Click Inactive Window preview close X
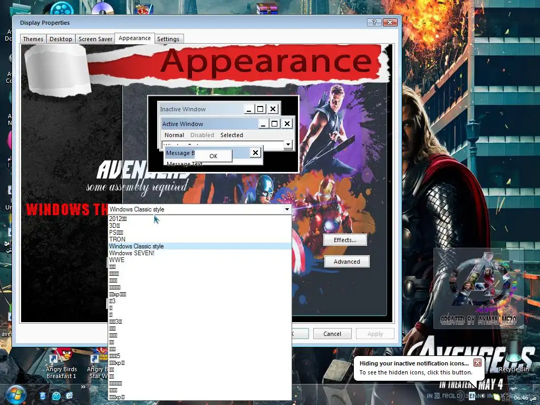The width and height of the screenshot is (540, 405). [x=273, y=109]
